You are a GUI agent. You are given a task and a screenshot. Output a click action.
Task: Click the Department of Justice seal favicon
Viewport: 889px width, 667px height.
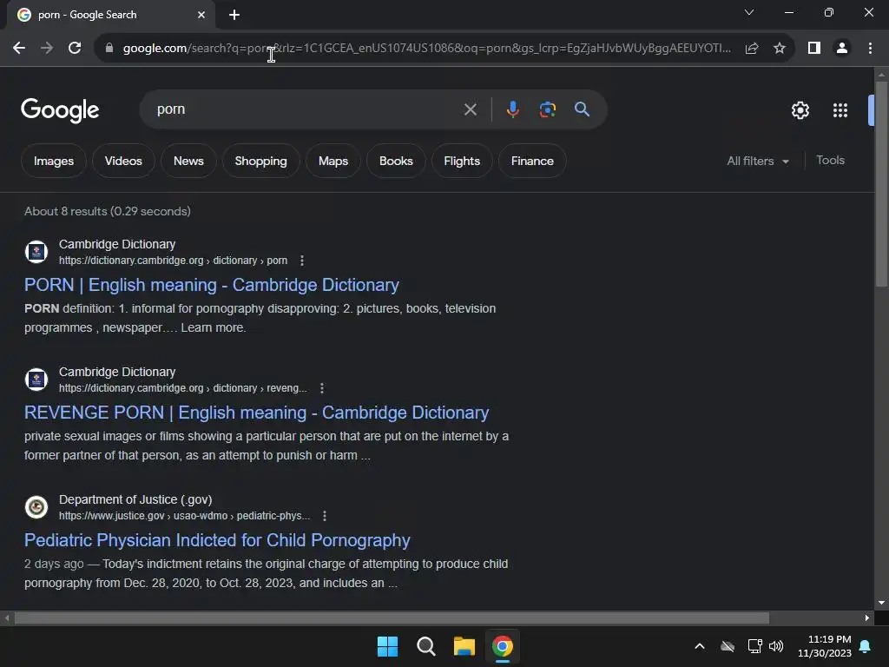[36, 507]
